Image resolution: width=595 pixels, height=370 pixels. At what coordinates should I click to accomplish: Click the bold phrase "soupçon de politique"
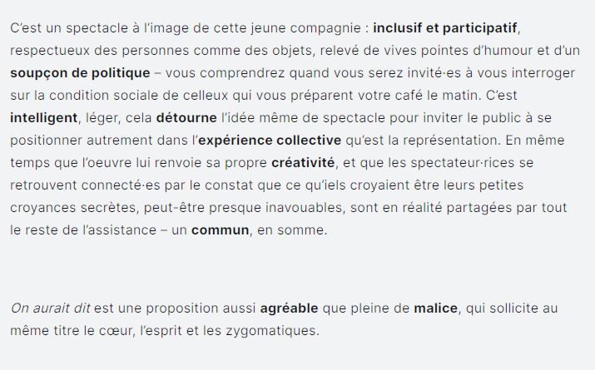point(80,73)
